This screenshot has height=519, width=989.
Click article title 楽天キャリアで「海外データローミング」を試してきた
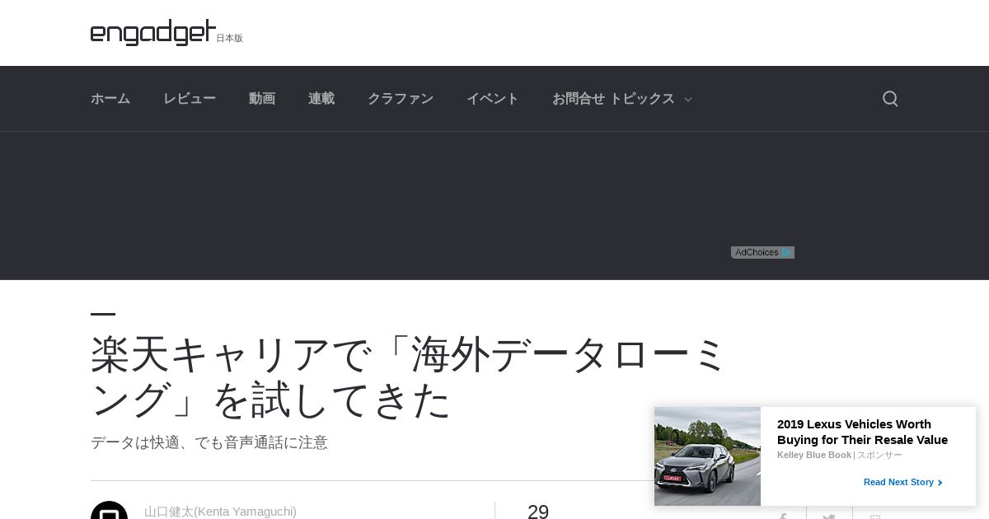[409, 376]
